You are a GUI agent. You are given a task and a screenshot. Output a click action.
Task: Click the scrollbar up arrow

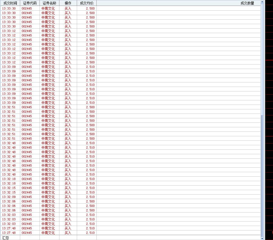tap(262, 2)
